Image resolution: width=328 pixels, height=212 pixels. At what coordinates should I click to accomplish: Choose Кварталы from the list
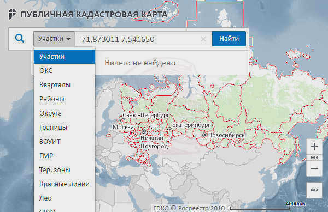[65, 85]
